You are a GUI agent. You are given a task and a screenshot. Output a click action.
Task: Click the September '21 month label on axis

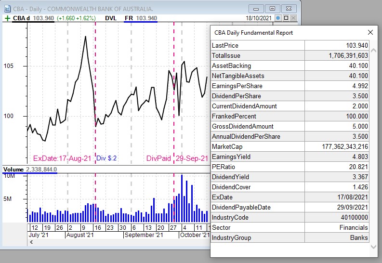[x=144, y=235]
